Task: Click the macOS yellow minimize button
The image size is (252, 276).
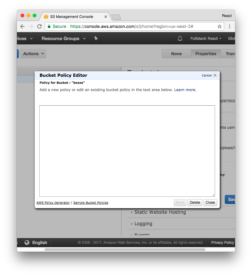Action: click(x=28, y=15)
